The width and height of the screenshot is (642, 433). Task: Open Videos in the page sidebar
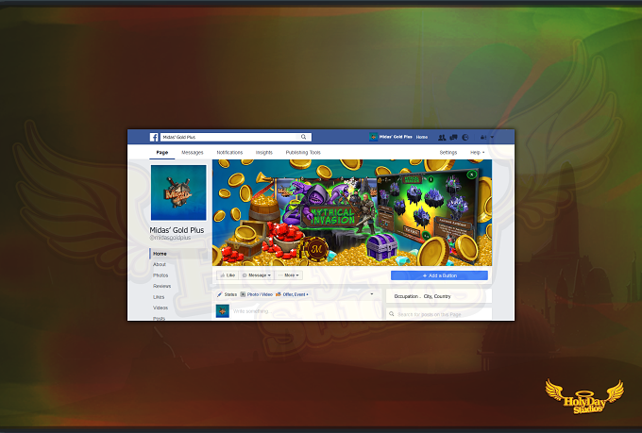click(x=160, y=308)
